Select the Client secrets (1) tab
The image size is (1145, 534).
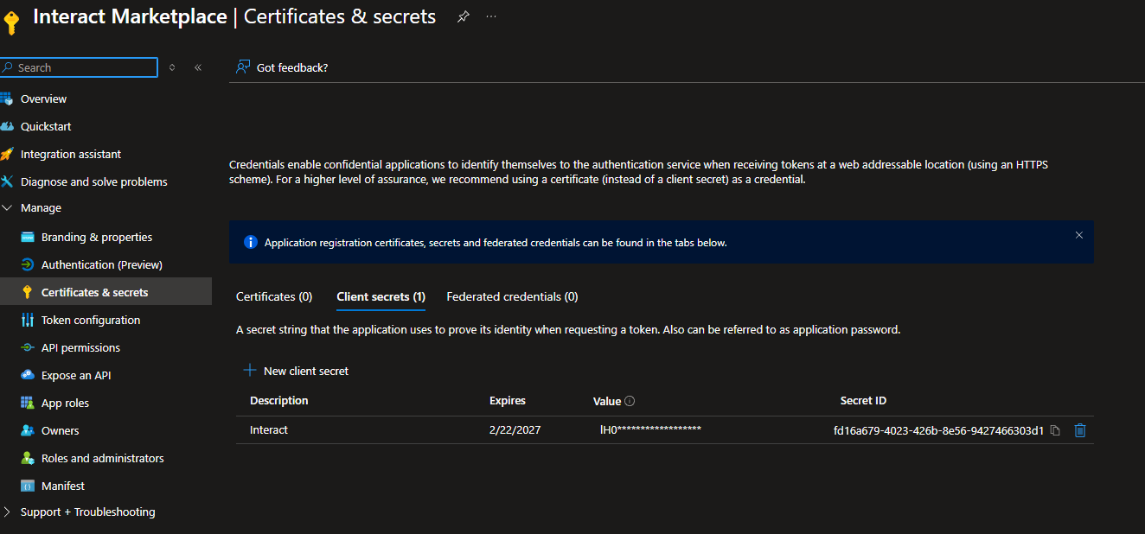pyautogui.click(x=381, y=296)
